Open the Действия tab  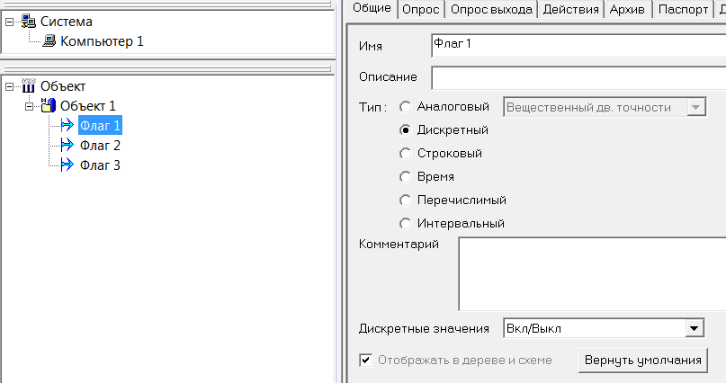click(571, 9)
